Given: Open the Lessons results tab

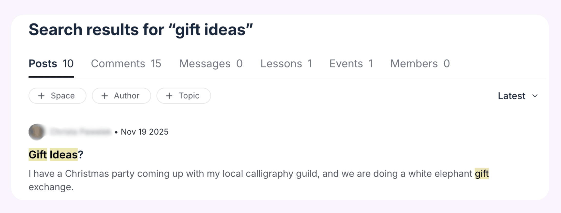Looking at the screenshot, I should point(286,64).
